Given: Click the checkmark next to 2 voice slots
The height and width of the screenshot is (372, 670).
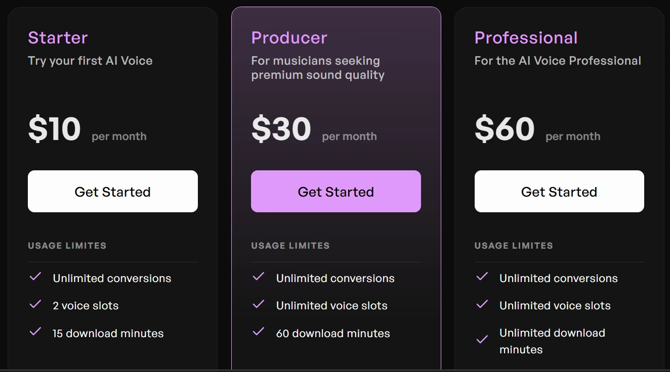Looking at the screenshot, I should point(35,304).
